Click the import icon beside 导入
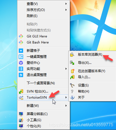This screenshot has width=116, height=130. [x=72, y=77]
